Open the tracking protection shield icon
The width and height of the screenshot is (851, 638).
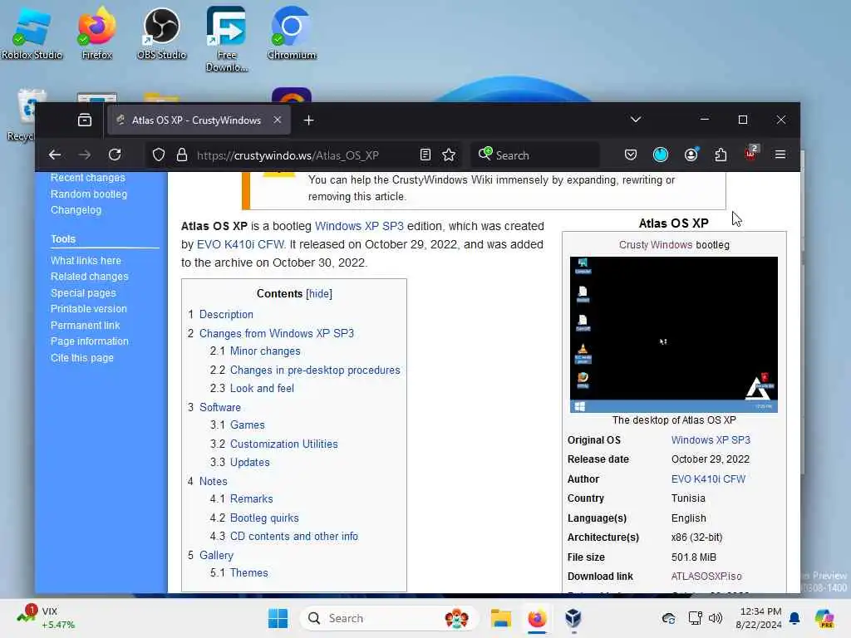[159, 155]
